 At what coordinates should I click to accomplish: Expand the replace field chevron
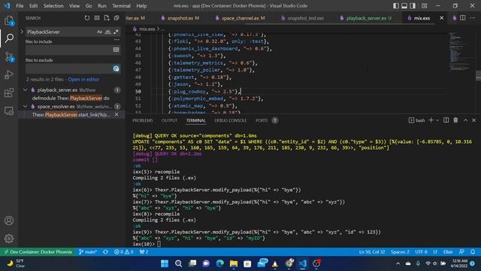[x=22, y=32]
